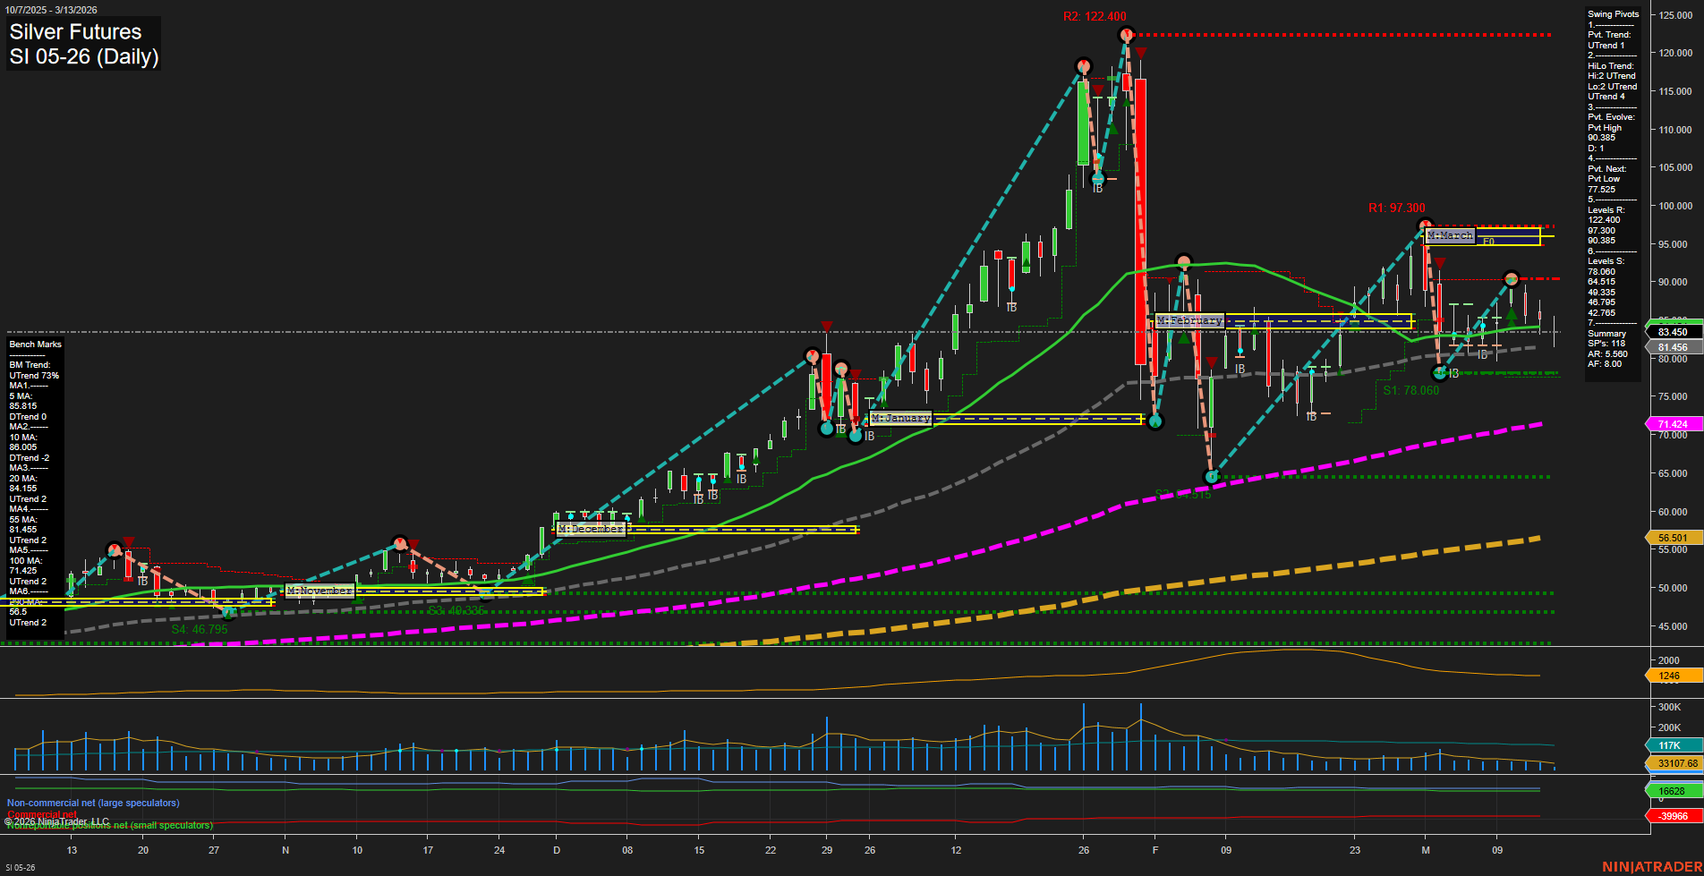Click the circled swing-high pivot marker at 122.400
The height and width of the screenshot is (876, 1704).
[x=1125, y=36]
